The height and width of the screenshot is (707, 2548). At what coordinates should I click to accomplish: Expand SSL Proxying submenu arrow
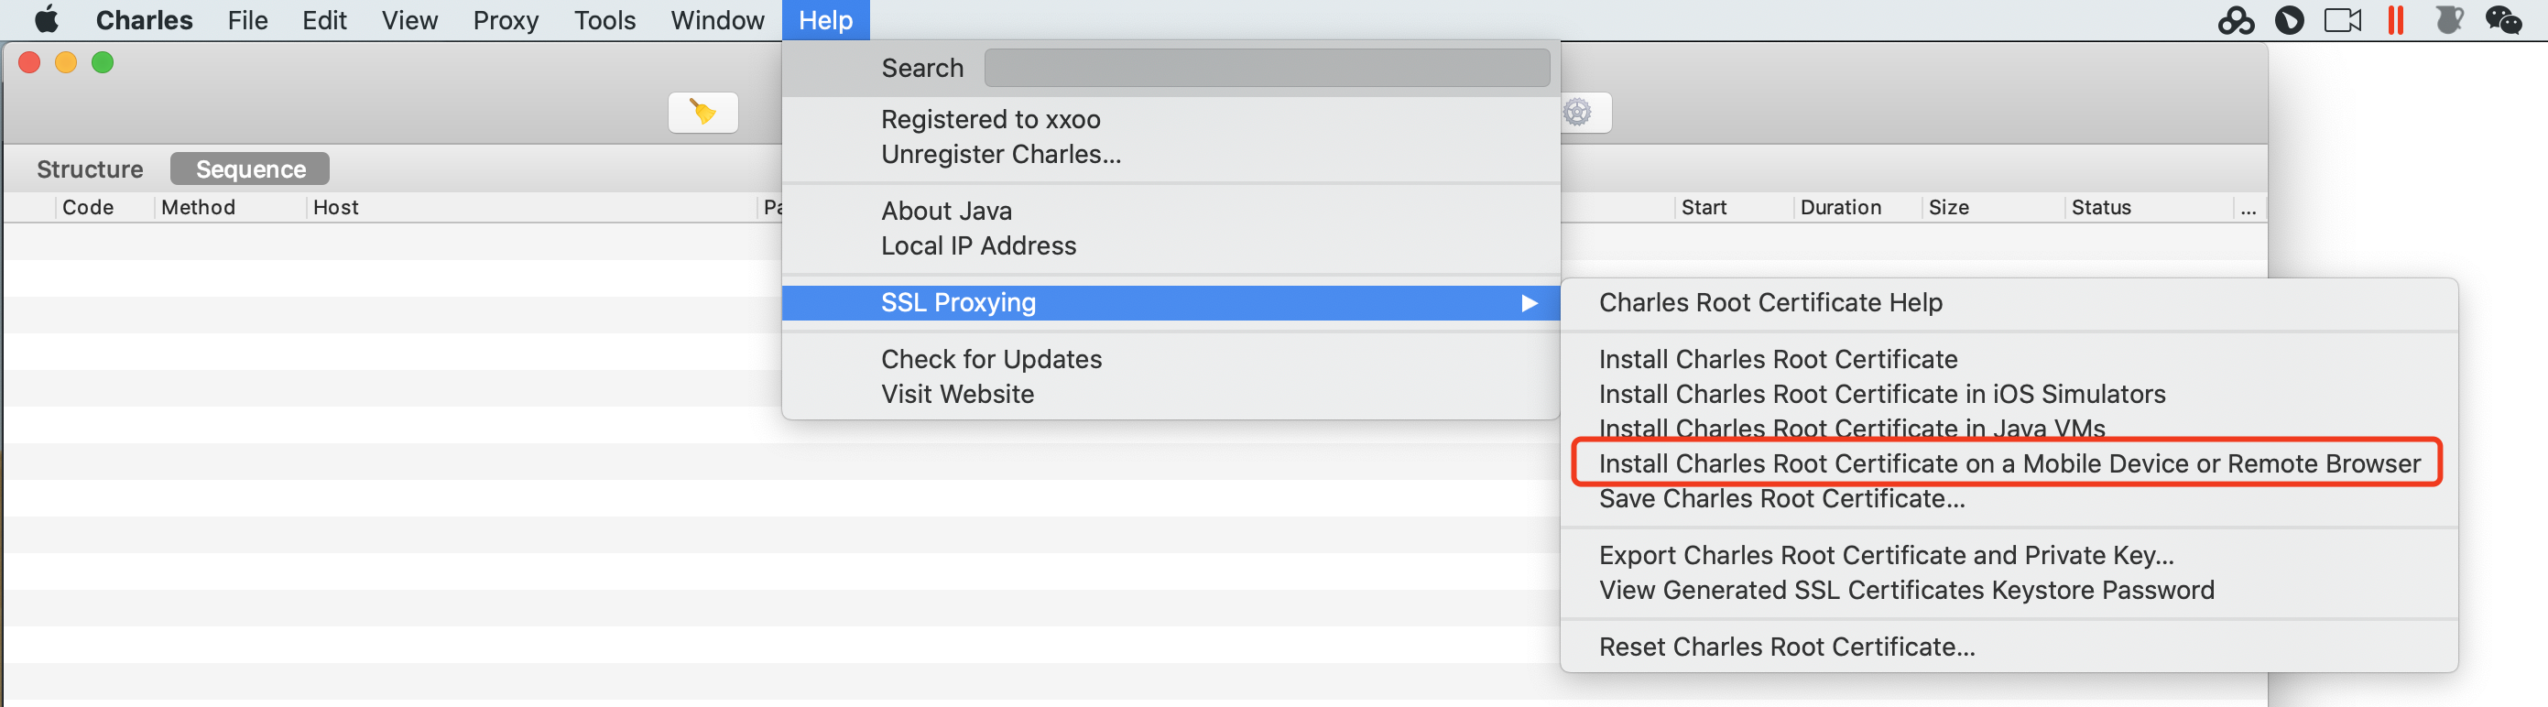pos(1530,302)
